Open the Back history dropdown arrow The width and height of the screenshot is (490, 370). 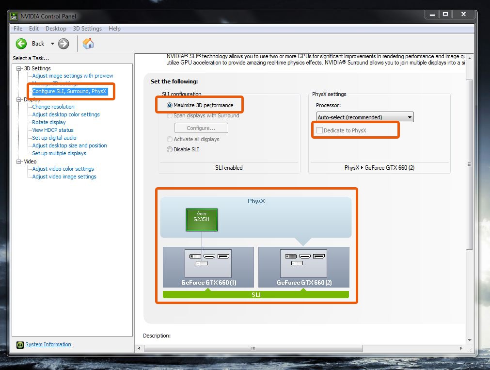[52, 44]
